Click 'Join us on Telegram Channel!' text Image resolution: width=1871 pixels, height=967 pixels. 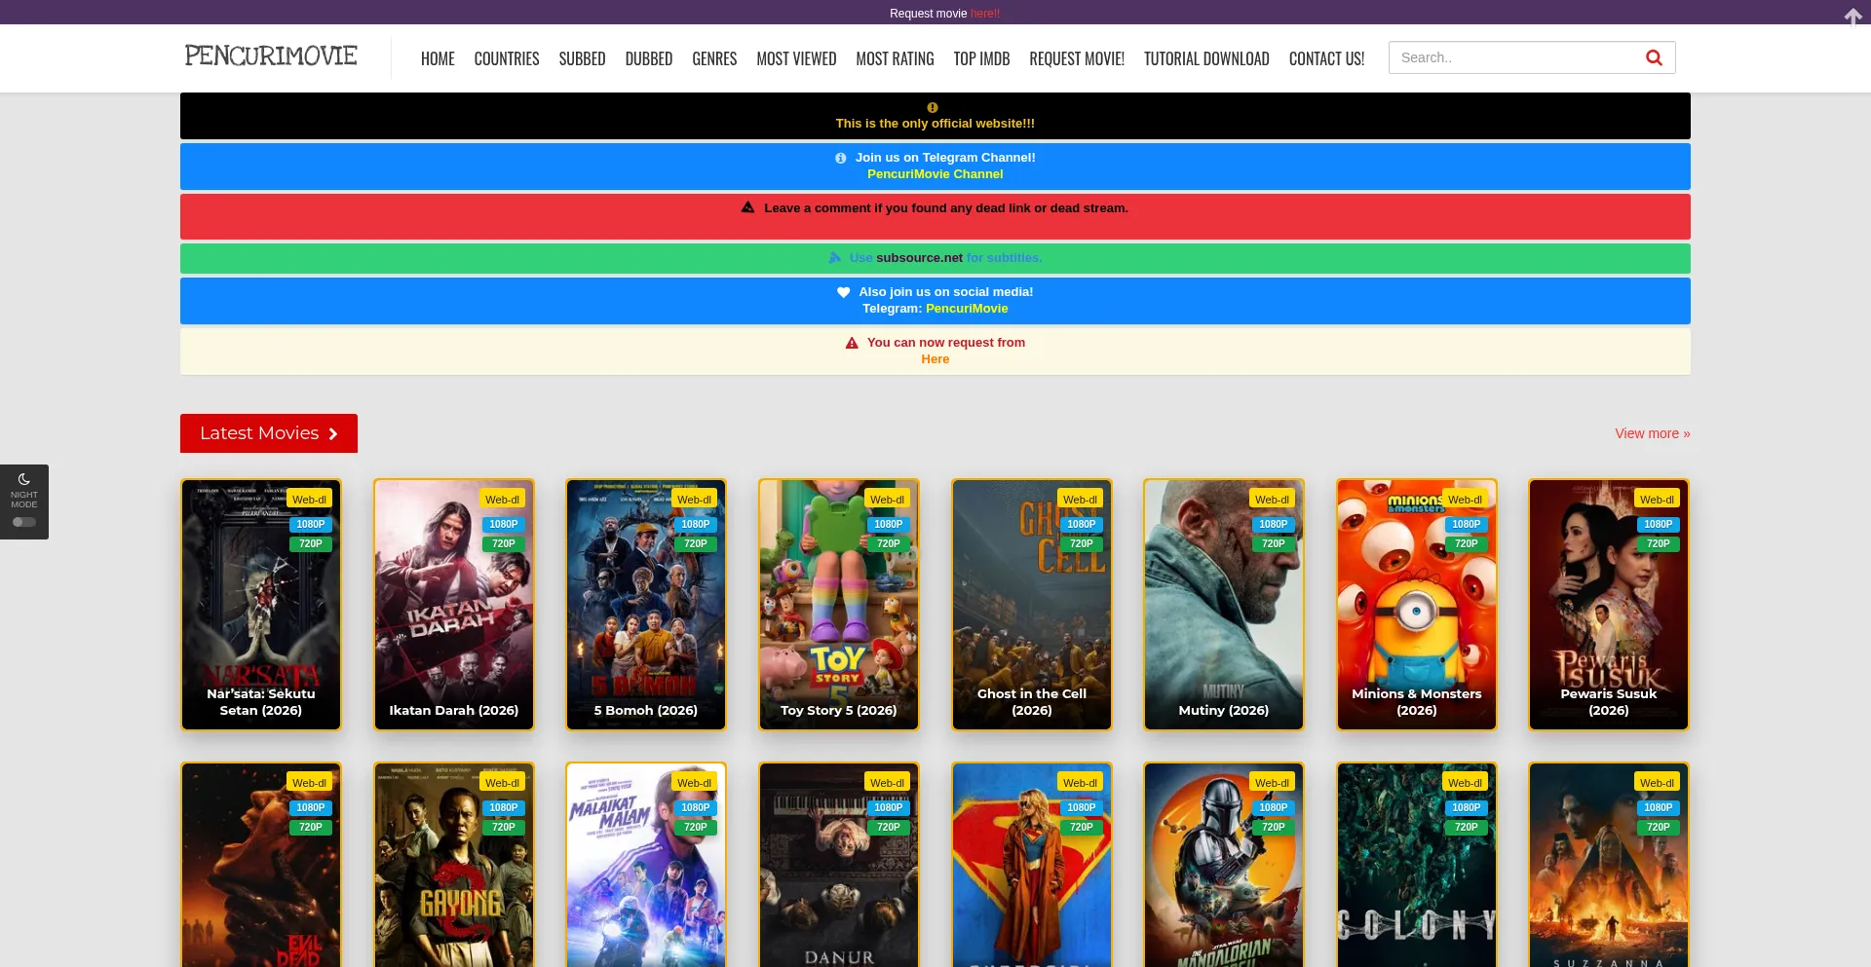(x=945, y=158)
